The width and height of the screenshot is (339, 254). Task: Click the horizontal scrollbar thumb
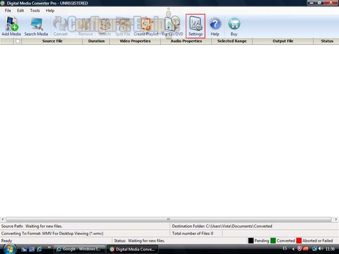[x=168, y=219]
